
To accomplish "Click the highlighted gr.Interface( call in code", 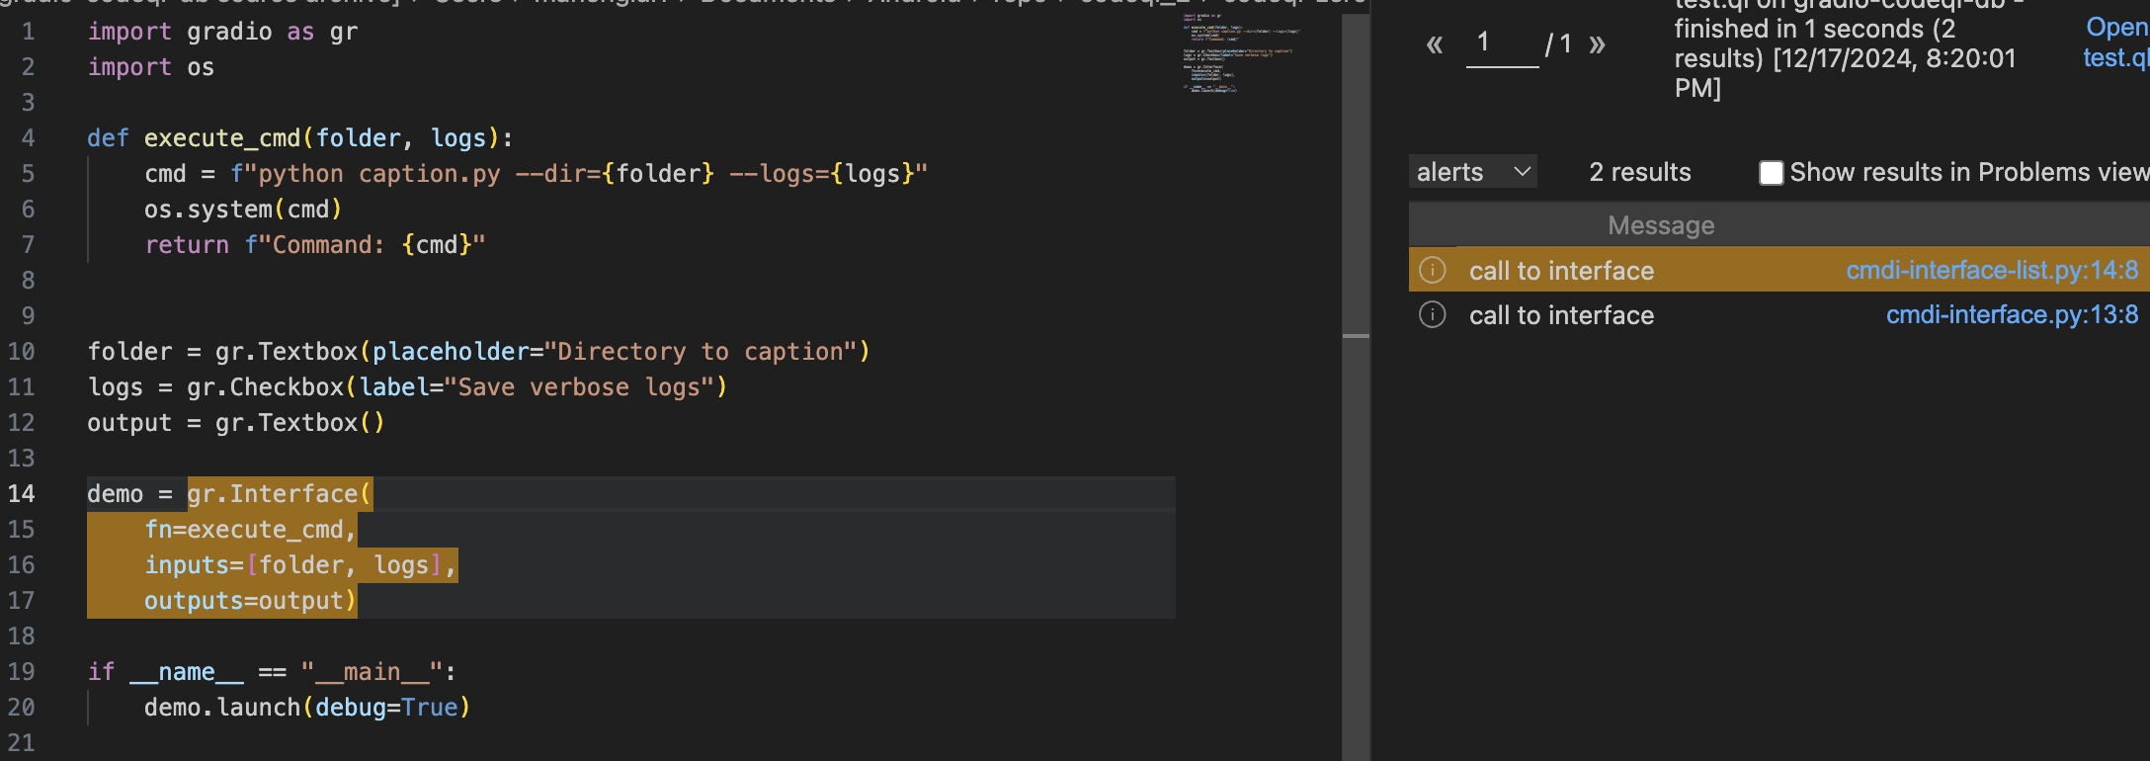I will 279,493.
